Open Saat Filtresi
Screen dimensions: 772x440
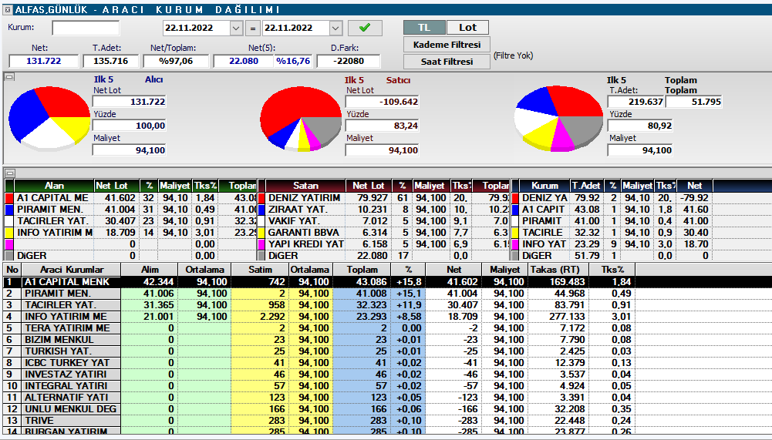[x=447, y=62]
